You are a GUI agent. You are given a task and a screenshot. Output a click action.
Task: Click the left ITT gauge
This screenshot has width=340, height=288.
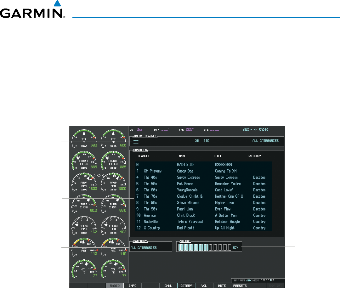click(x=84, y=139)
